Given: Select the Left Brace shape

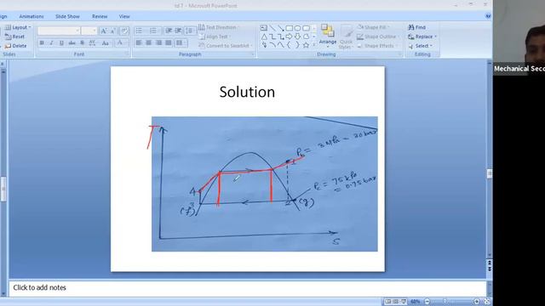Looking at the screenshot, I should 290,45.
